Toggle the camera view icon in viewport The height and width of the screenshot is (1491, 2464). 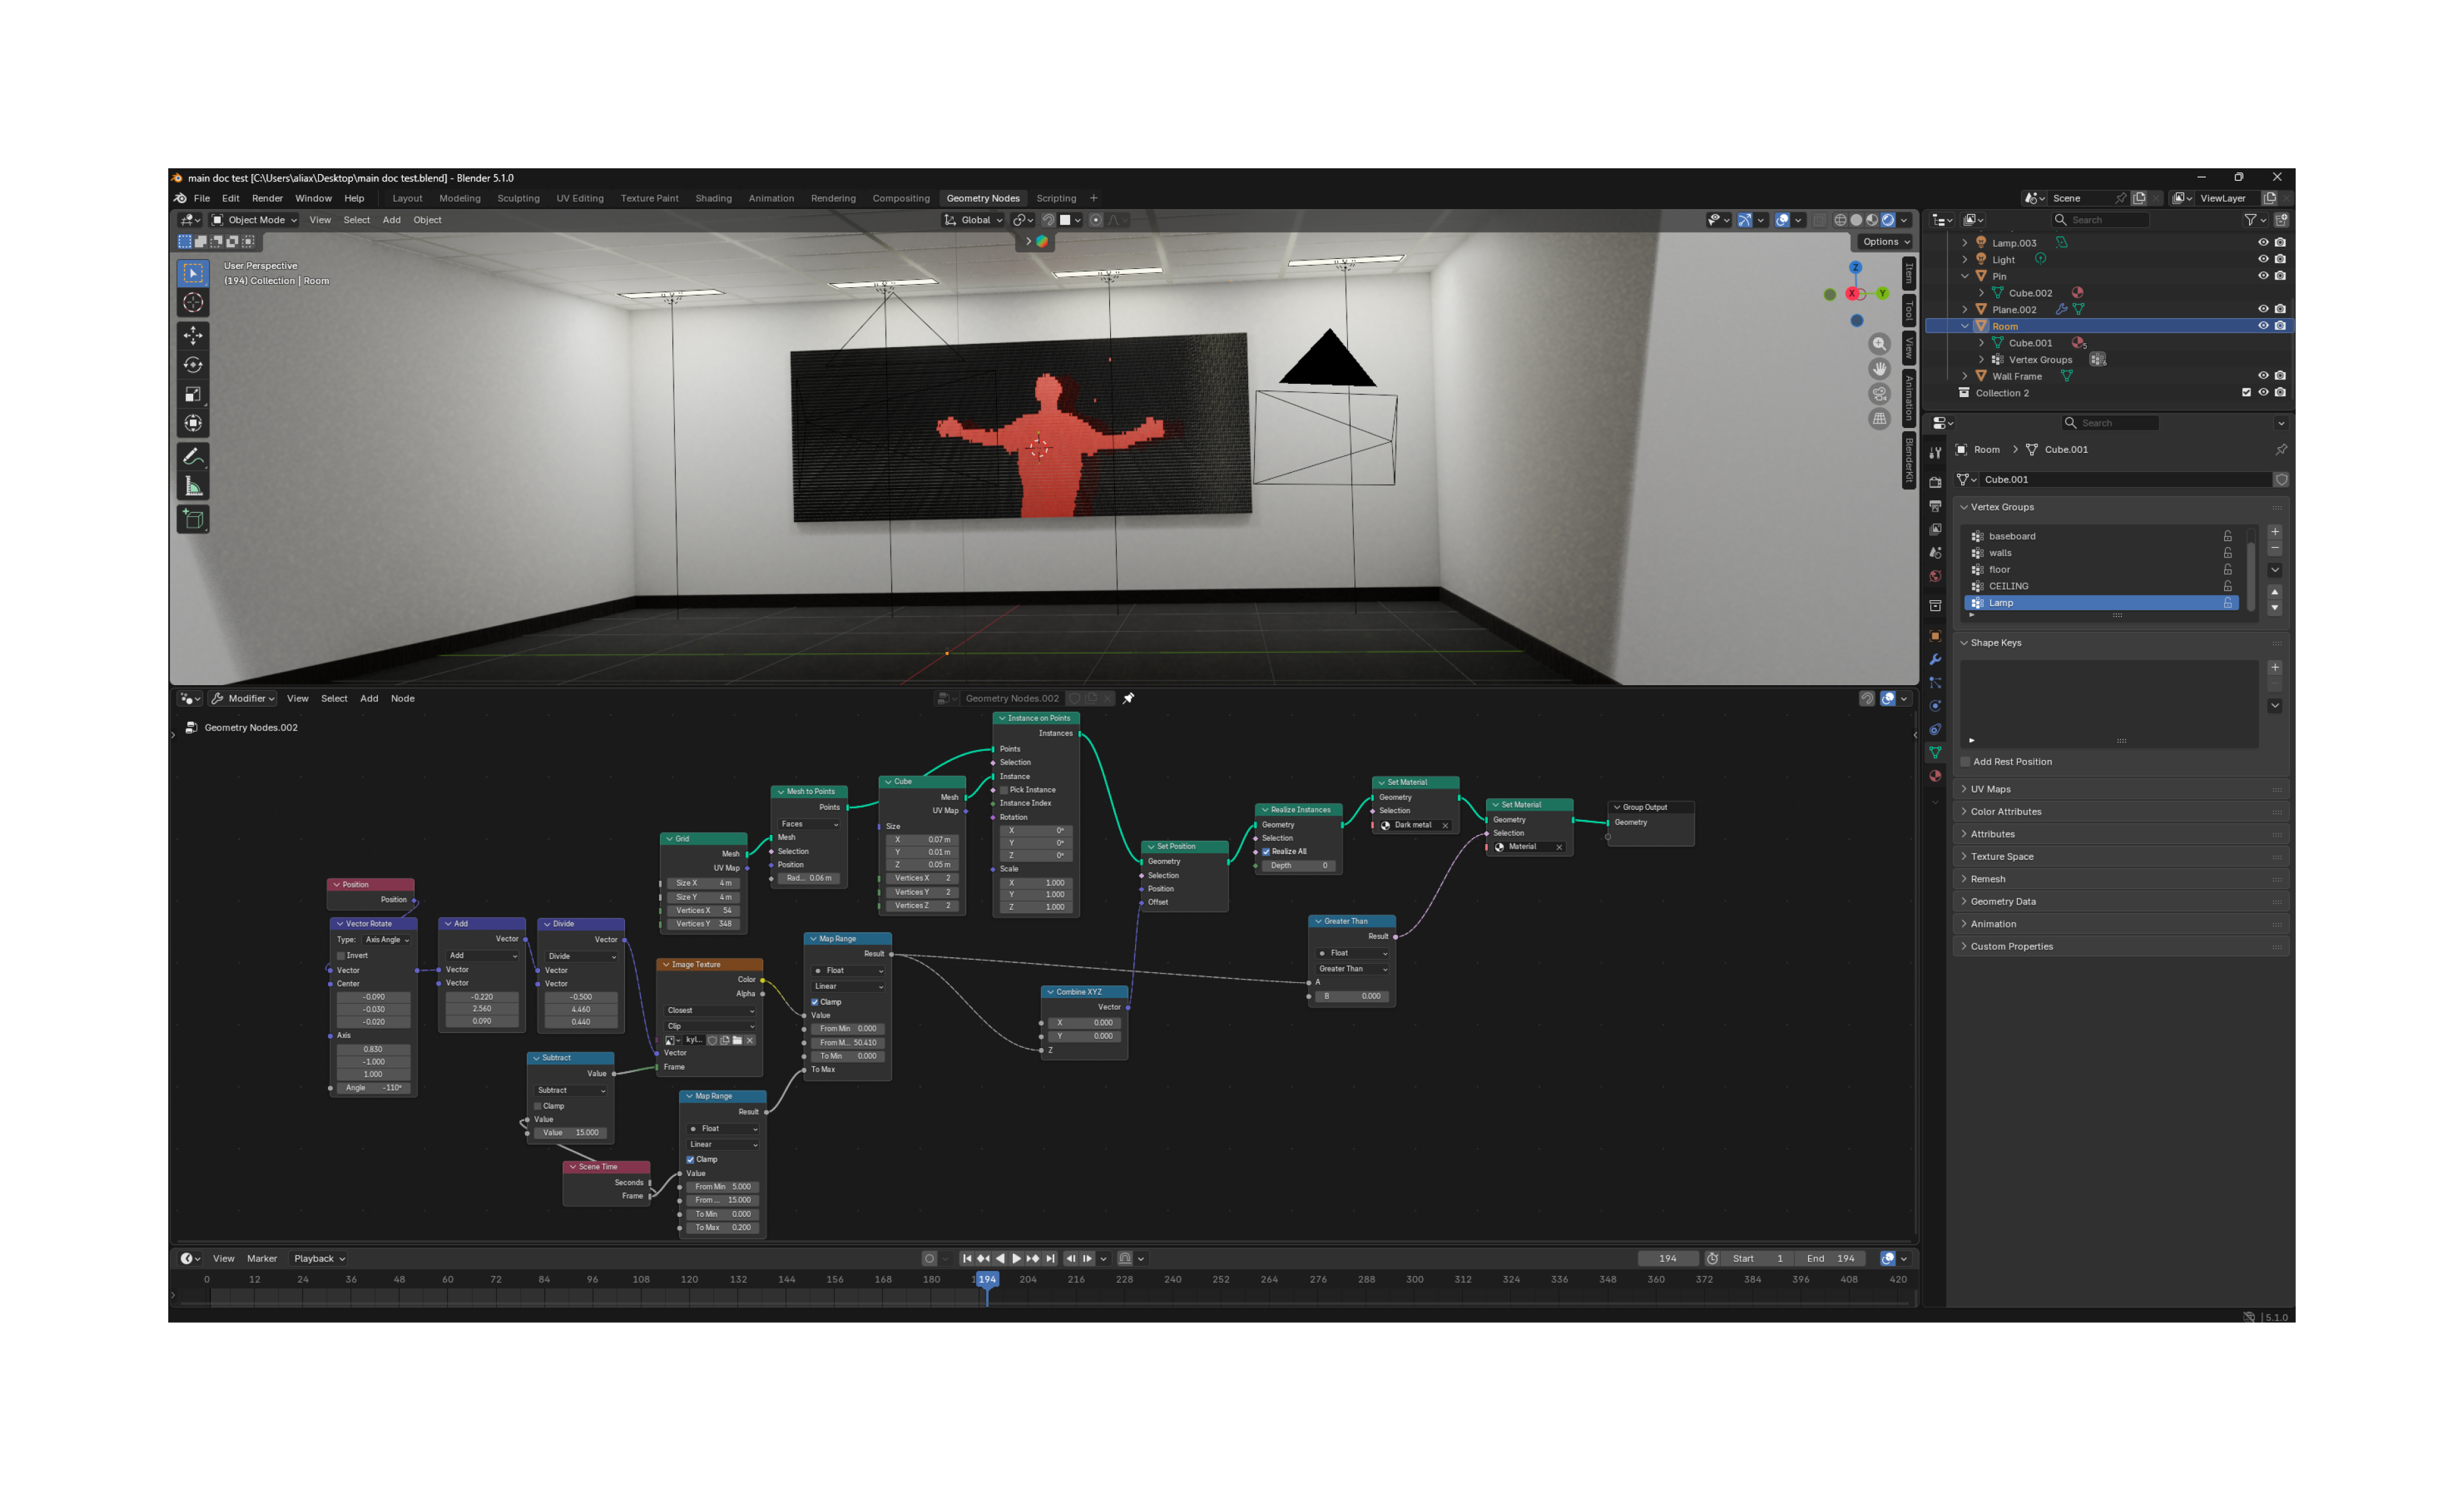pyautogui.click(x=1879, y=394)
